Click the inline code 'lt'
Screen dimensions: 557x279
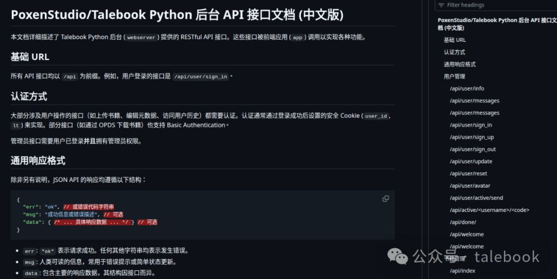16,125
